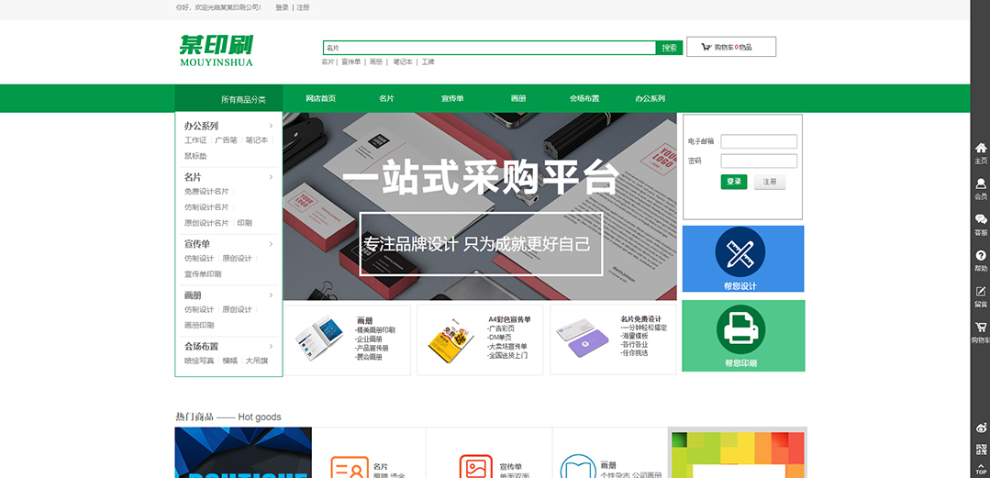Viewport: 990px width, 478px height.
Task: Open the 会员 member icon in sidebar
Action: pyautogui.click(x=980, y=183)
